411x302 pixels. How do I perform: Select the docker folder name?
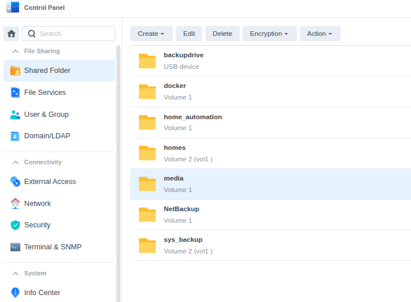(x=175, y=86)
